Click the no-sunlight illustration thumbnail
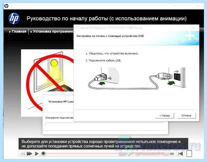This screenshot has height=162, width=207. 47,83
